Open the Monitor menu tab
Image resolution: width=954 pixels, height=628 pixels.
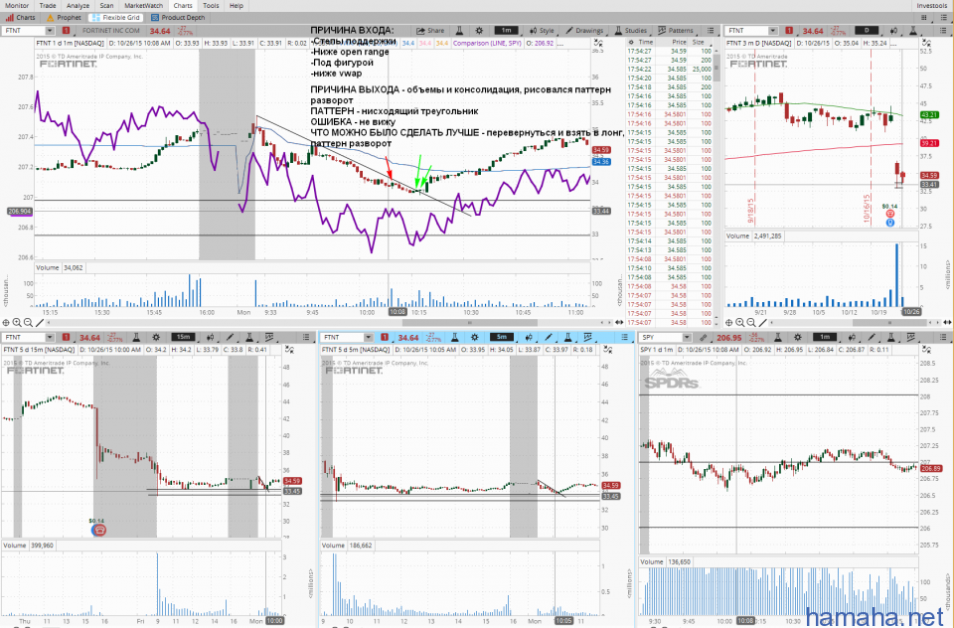[x=17, y=6]
